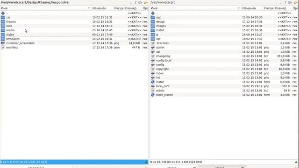Click the parent directory arrow icon in left panel

tap(3, 13)
